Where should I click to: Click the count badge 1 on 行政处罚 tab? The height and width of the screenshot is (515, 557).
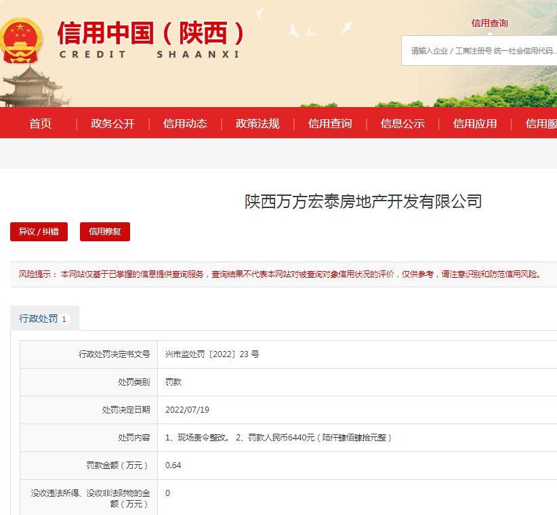pos(64,319)
